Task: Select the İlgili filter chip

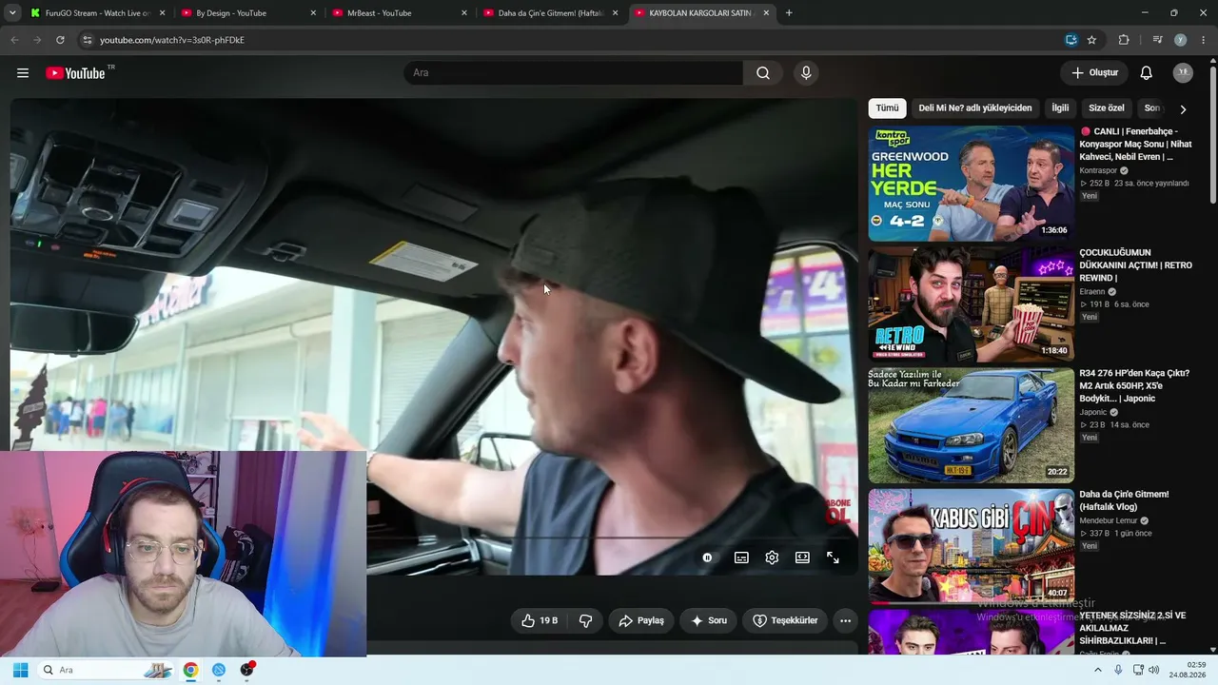Action: [x=1060, y=108]
